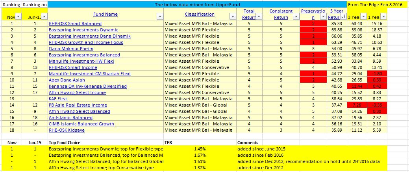Open Manulife Investment-CM Shariah Flexi link
Image resolution: width=409 pixels, height=172 pixels.
(x=90, y=74)
